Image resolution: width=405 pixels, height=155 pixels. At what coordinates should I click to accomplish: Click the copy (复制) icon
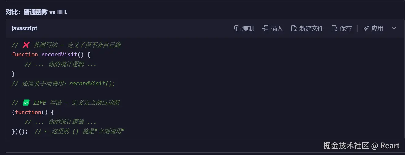pyautogui.click(x=237, y=28)
